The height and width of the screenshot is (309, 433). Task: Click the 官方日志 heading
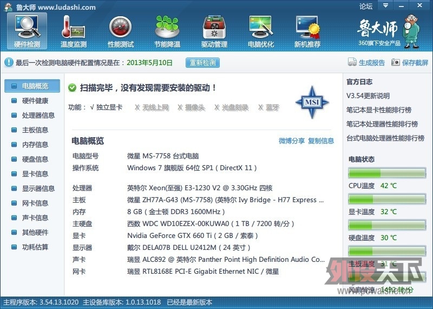point(359,82)
